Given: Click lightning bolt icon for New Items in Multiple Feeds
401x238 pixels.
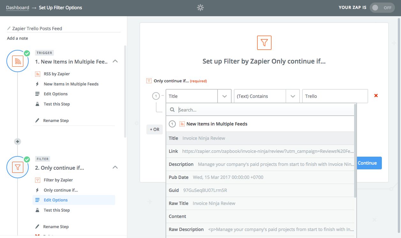Looking at the screenshot, I should [x=37, y=84].
